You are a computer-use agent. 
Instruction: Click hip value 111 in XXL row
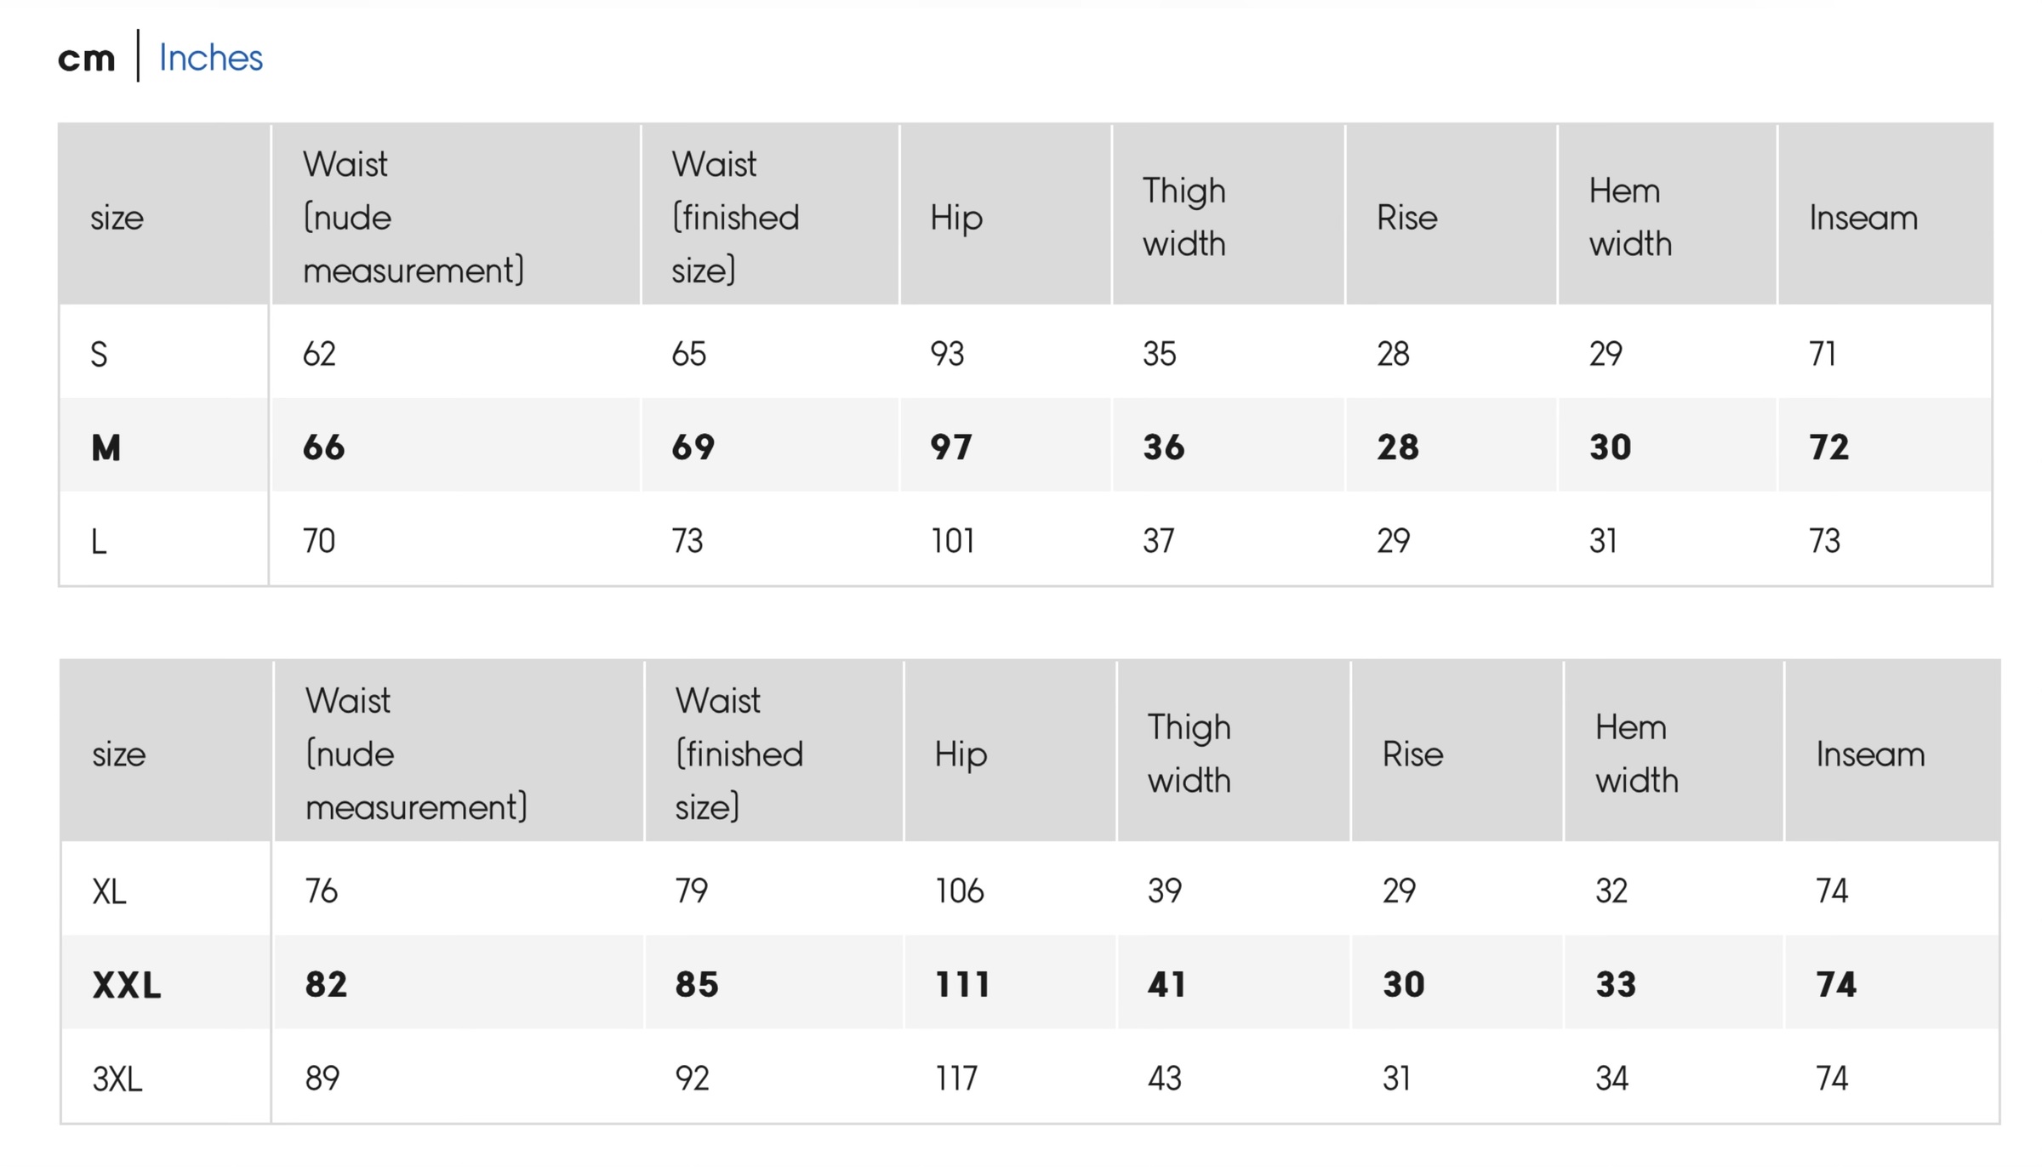962,985
